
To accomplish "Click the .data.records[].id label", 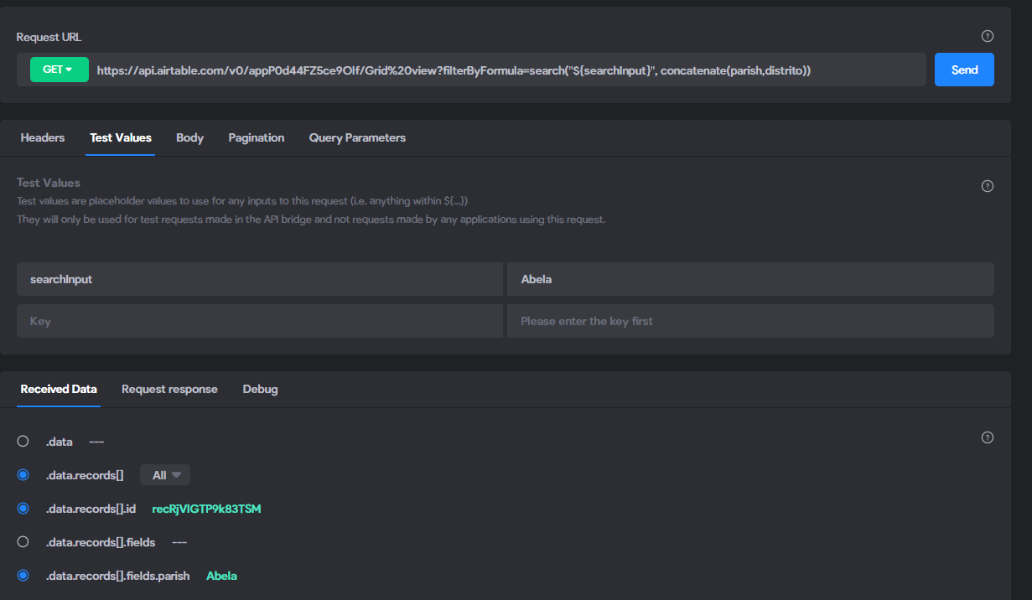I will click(x=91, y=509).
